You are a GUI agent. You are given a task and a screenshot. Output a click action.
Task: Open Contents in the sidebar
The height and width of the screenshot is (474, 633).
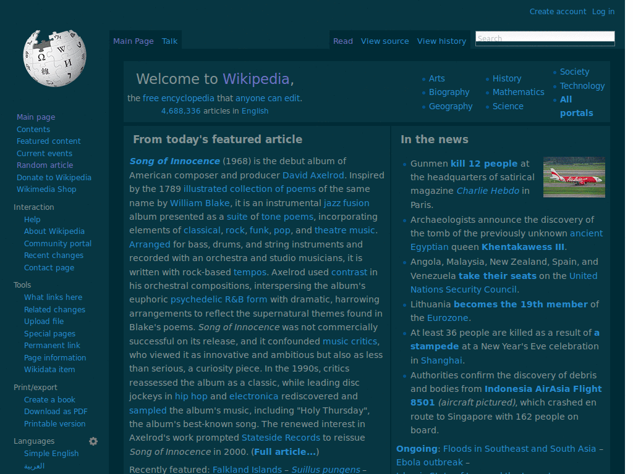33,130
